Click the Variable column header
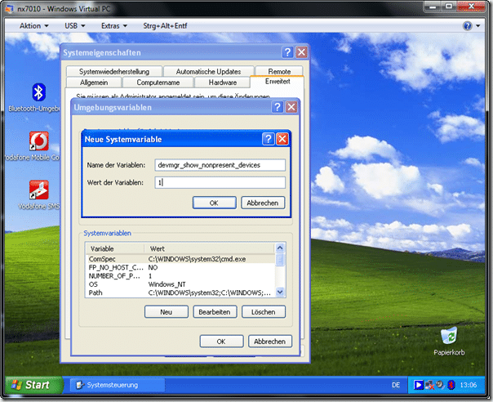Screen dimensions: 493x402 coord(115,248)
